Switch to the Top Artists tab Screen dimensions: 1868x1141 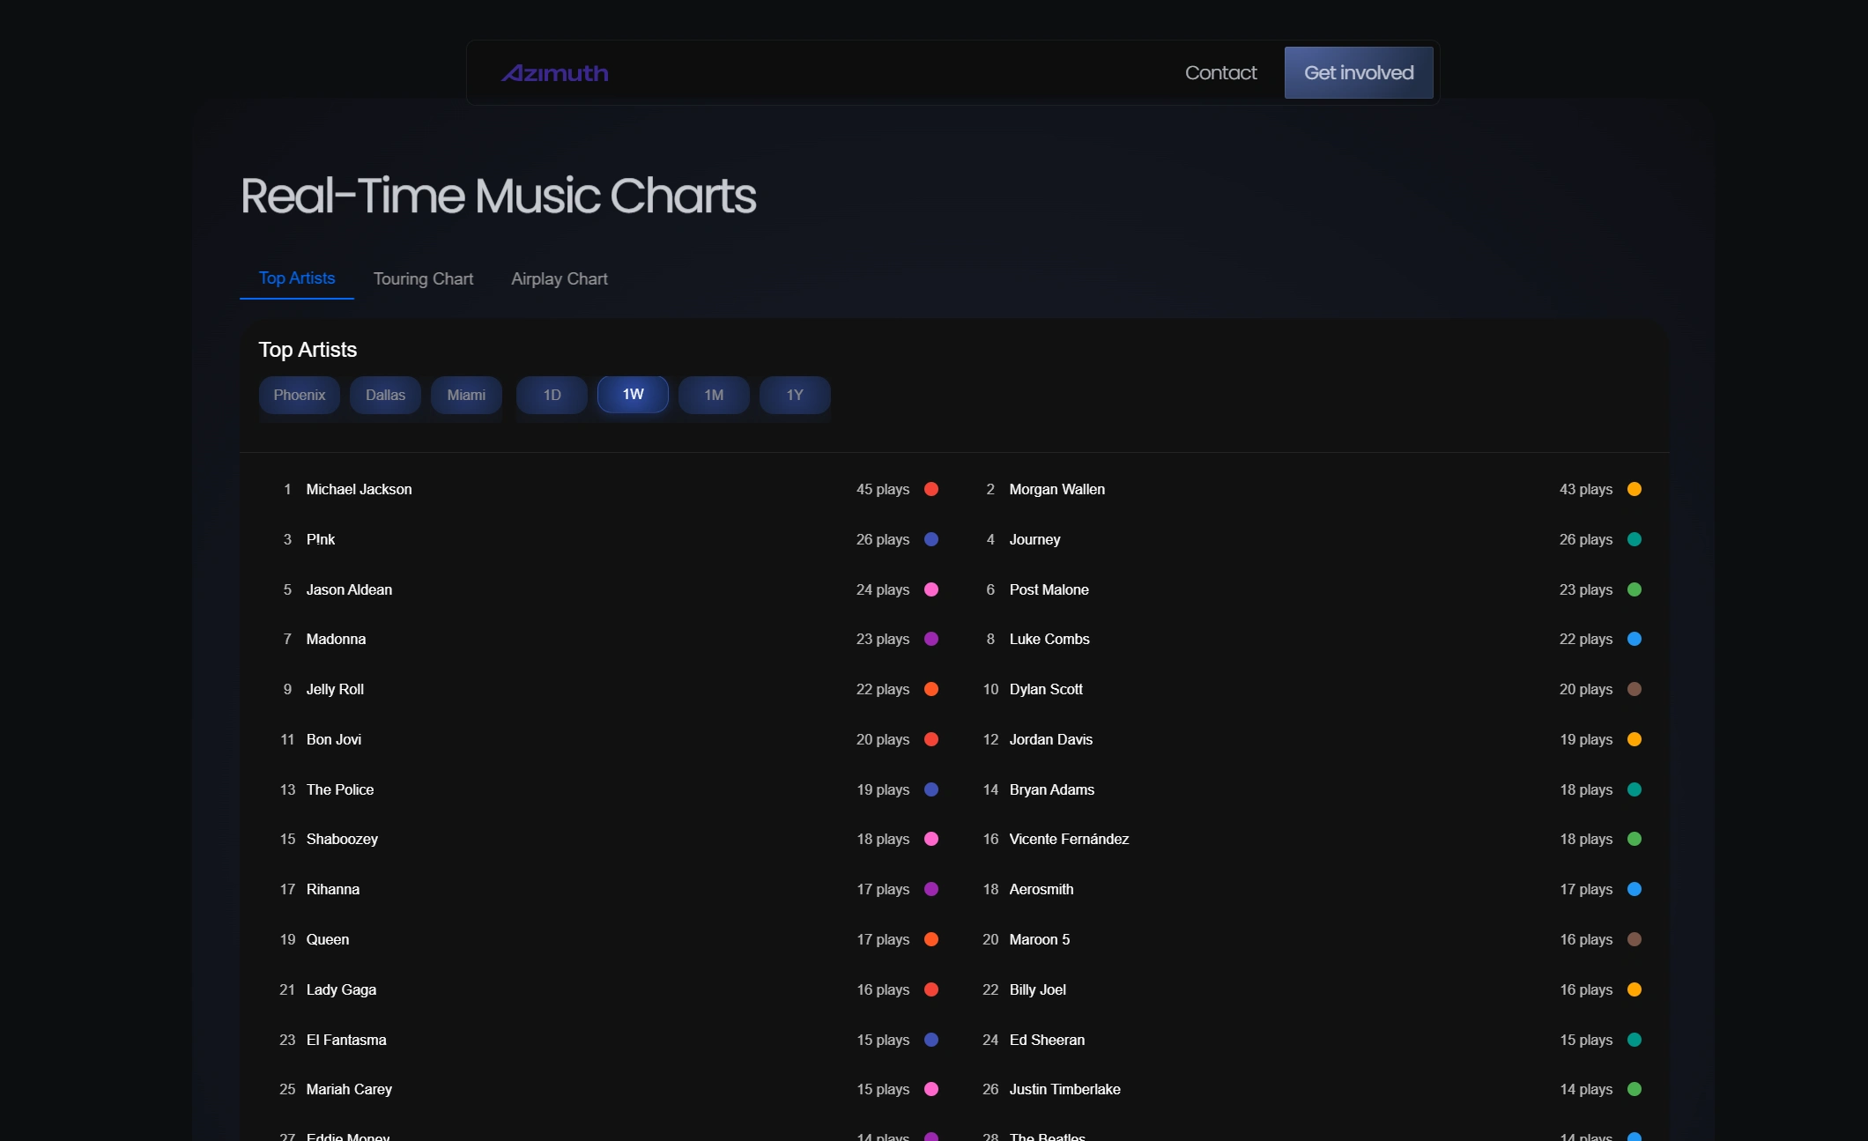tap(297, 278)
